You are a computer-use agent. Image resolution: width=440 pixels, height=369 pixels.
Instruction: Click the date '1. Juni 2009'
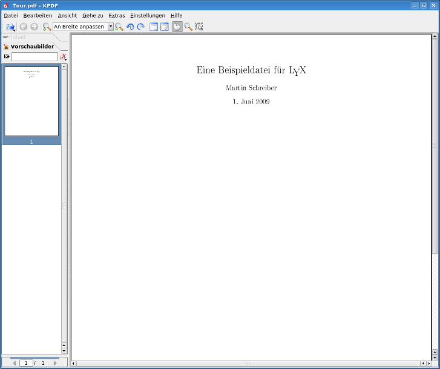(x=251, y=101)
